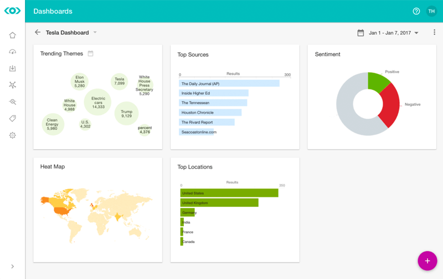Open the tags icon in sidebar
The width and height of the screenshot is (443, 279).
(12, 118)
